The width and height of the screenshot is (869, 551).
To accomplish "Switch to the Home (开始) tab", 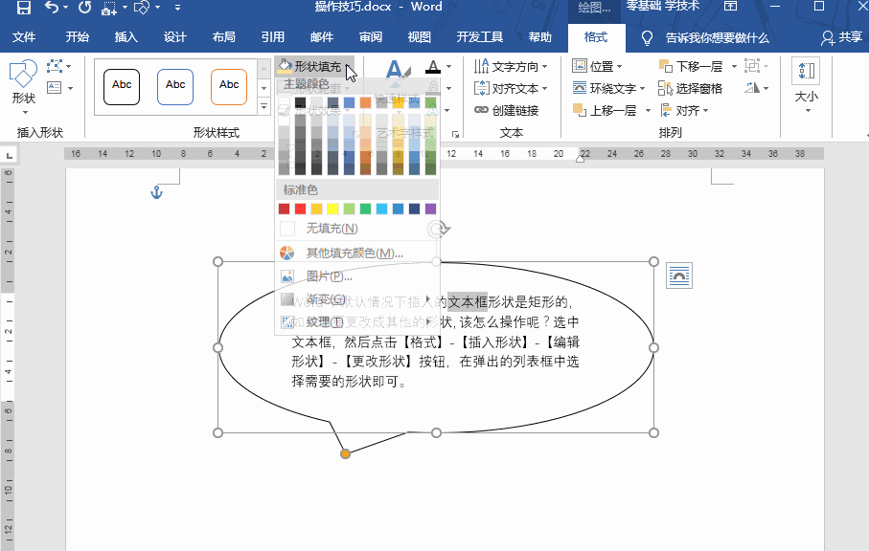I will [x=77, y=37].
